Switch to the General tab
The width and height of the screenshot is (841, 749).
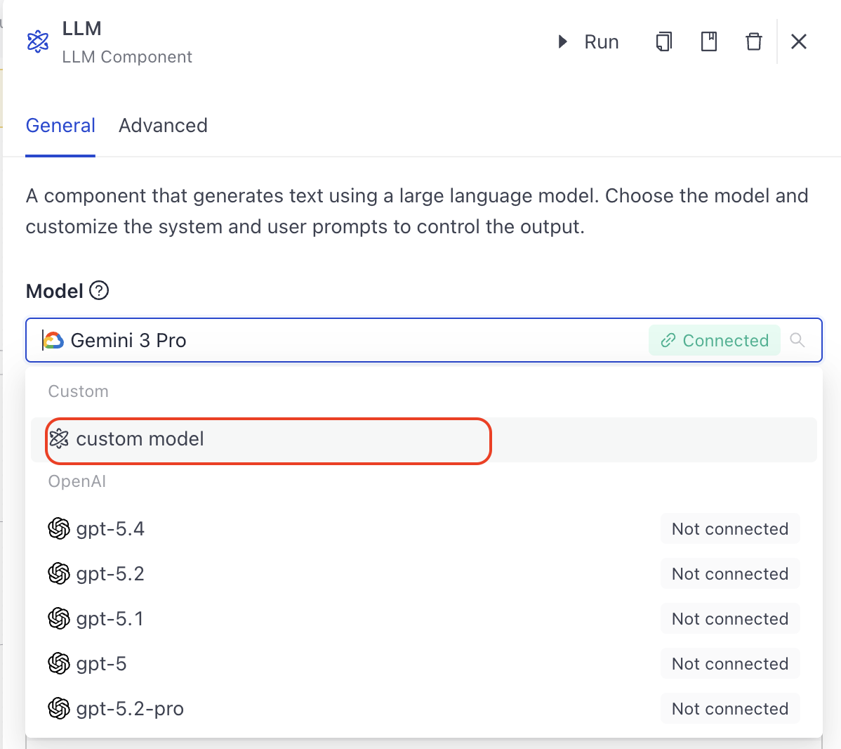[x=60, y=126]
